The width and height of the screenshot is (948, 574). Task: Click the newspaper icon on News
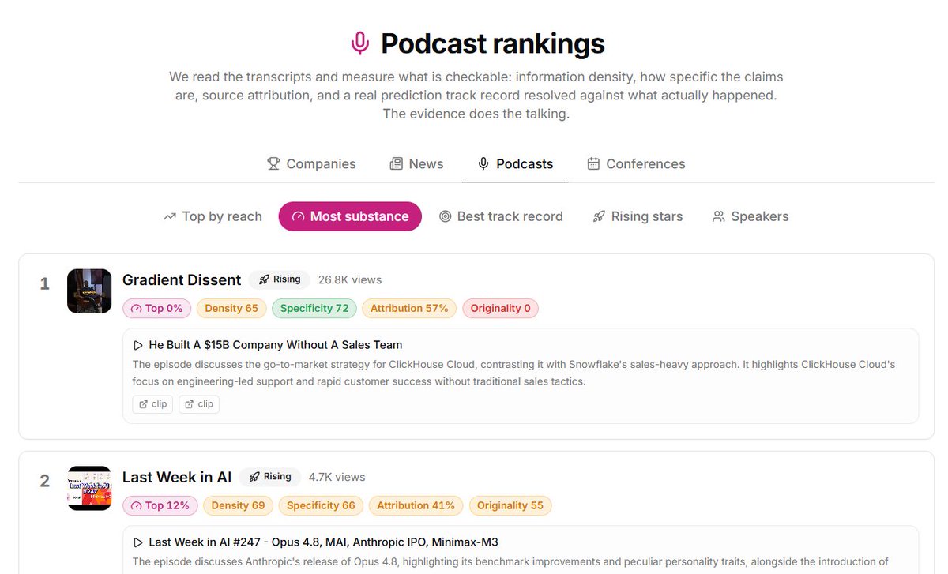[x=397, y=164]
